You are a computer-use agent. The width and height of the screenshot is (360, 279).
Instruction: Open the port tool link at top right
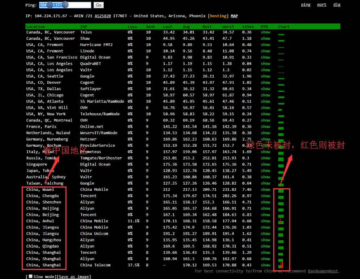tap(322, 5)
